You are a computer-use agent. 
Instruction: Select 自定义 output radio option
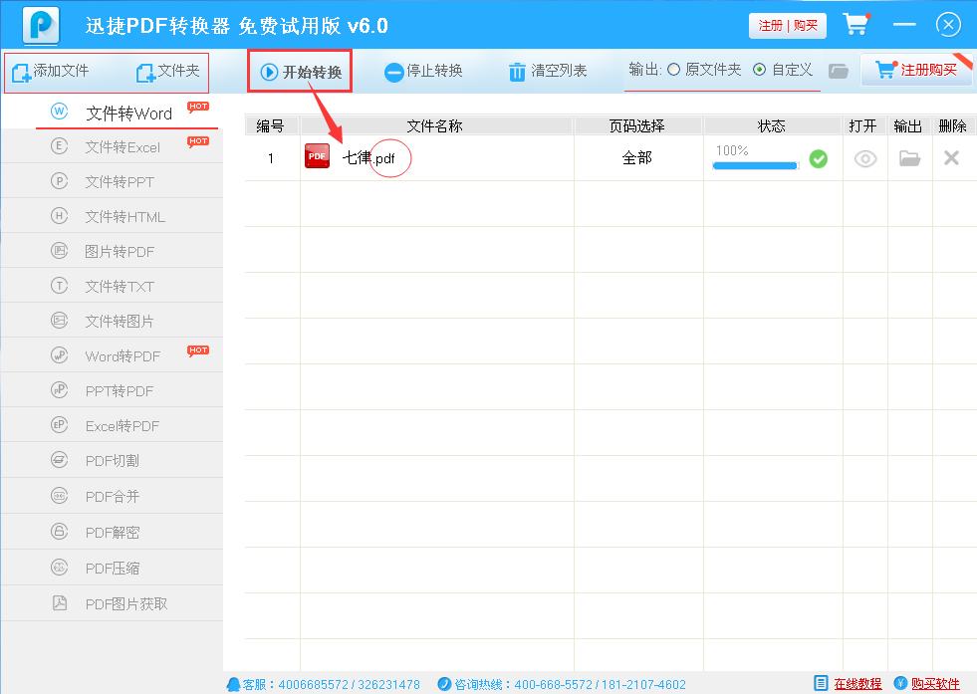[783, 70]
